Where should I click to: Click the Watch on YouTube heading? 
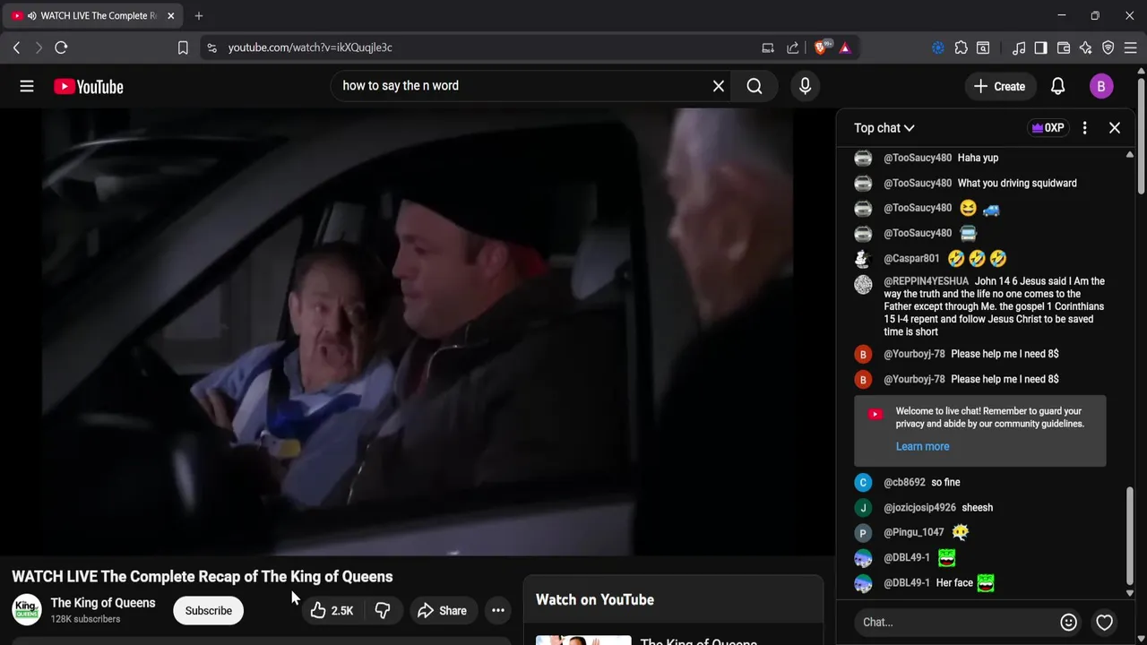point(595,599)
